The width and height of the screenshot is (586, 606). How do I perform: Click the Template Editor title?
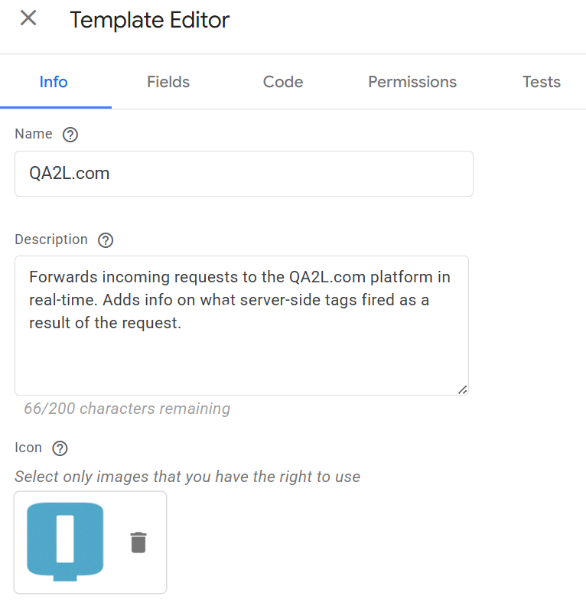tap(150, 20)
